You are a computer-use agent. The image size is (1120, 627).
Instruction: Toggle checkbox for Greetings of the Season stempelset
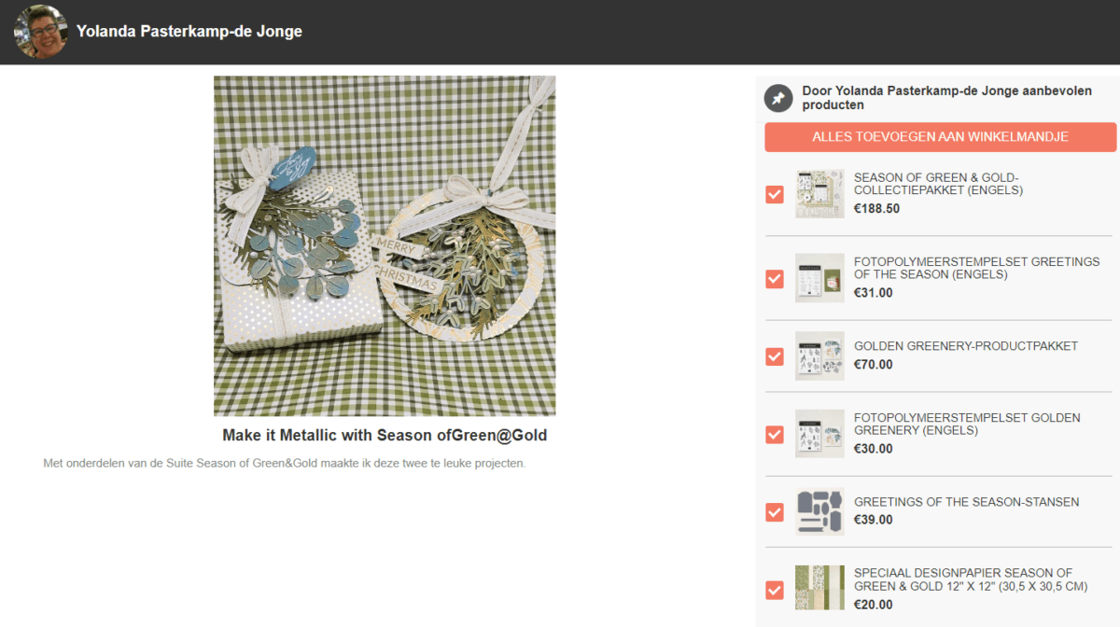tap(774, 278)
